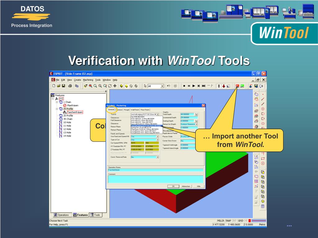Select the 11 Hole feature
The height and width of the screenshot is (238, 318).
pos(67,126)
